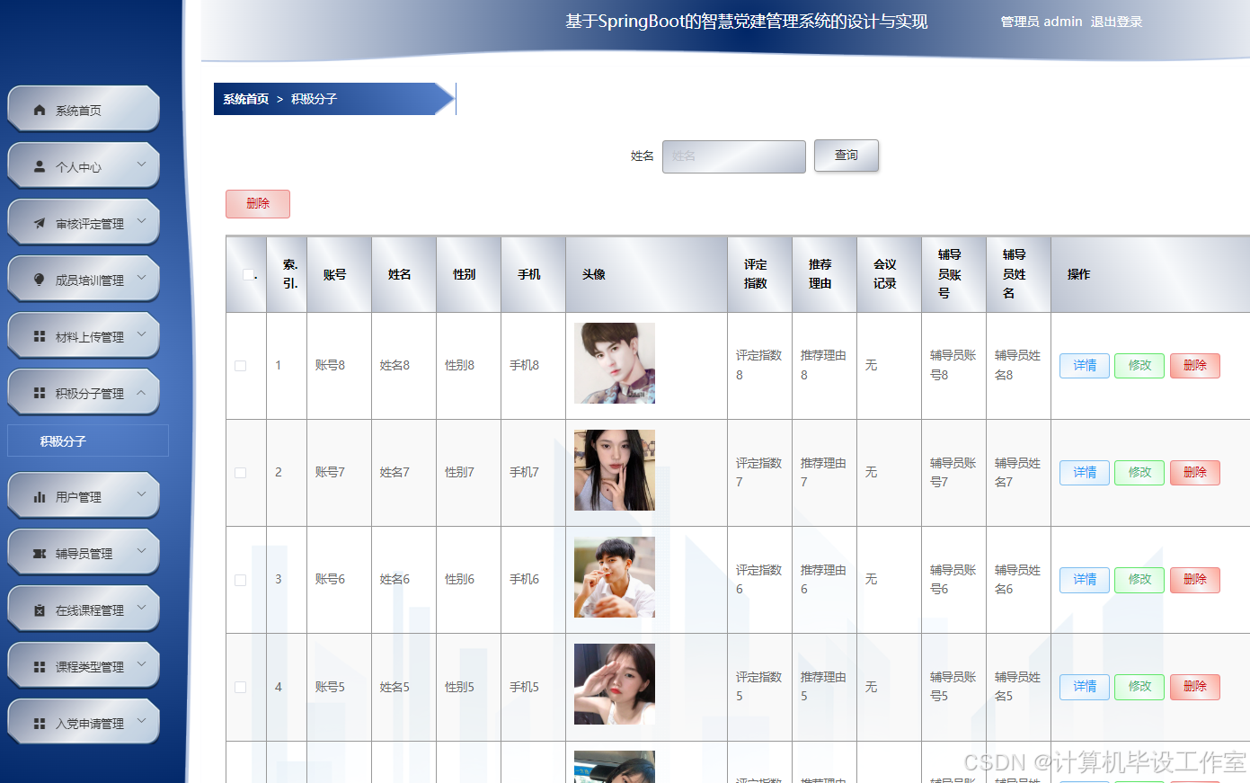Toggle the select-all checkbox in table header
Viewport: 1250px width, 783px height.
(x=248, y=275)
